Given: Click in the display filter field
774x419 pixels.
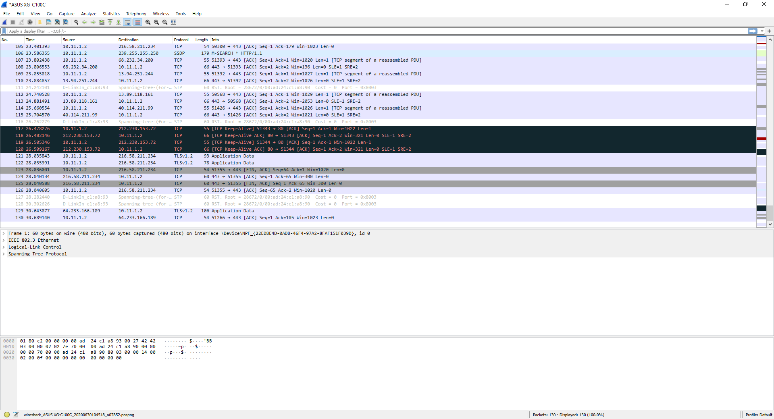Looking at the screenshot, I should pos(377,31).
